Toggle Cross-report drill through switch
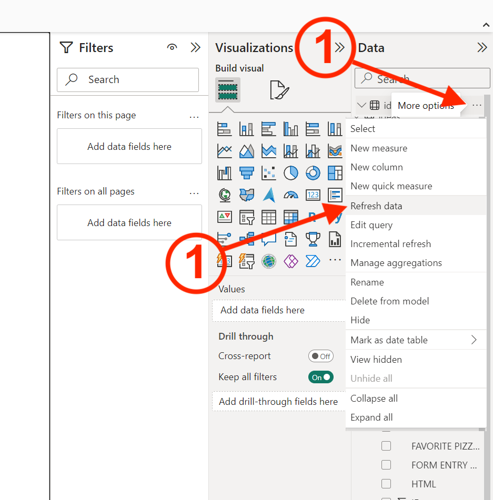The height and width of the screenshot is (500, 493). 321,356
